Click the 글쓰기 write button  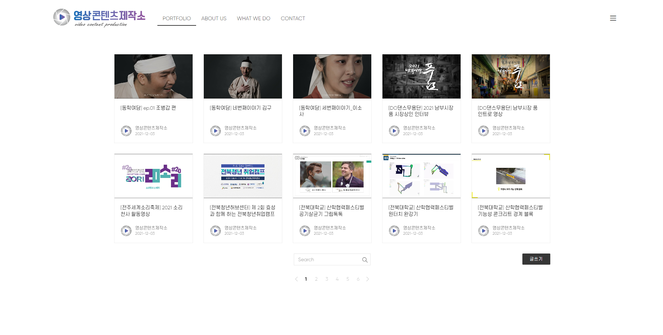536,259
